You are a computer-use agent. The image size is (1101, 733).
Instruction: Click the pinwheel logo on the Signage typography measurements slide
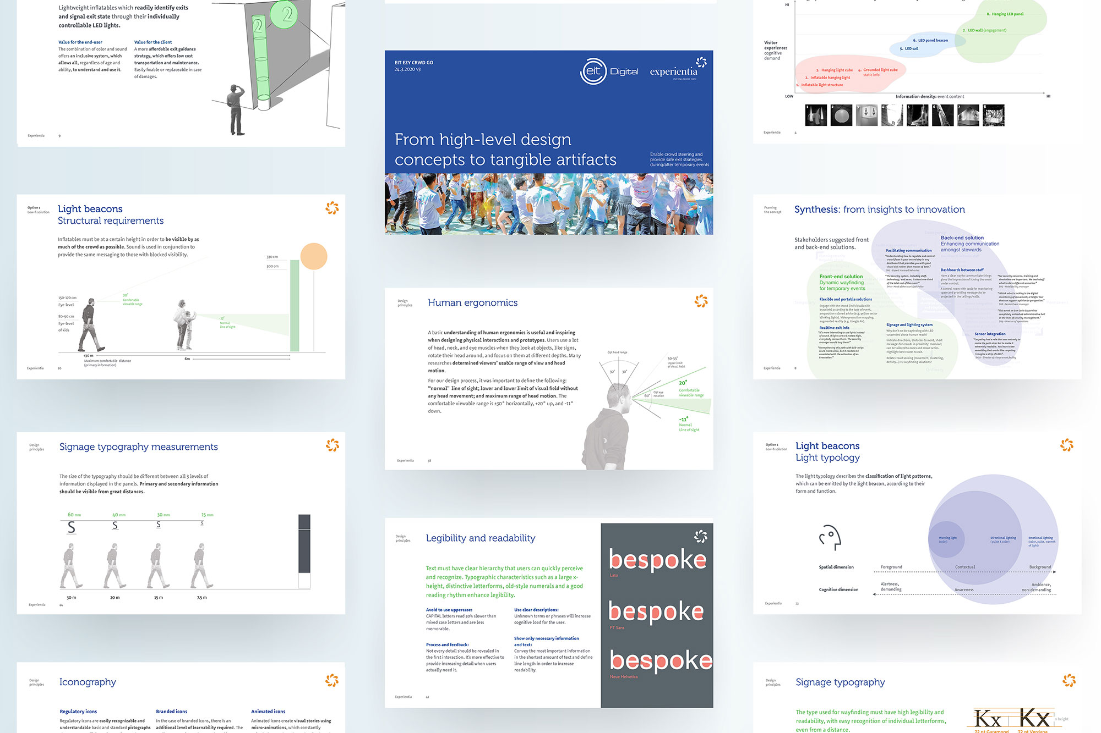[332, 445]
